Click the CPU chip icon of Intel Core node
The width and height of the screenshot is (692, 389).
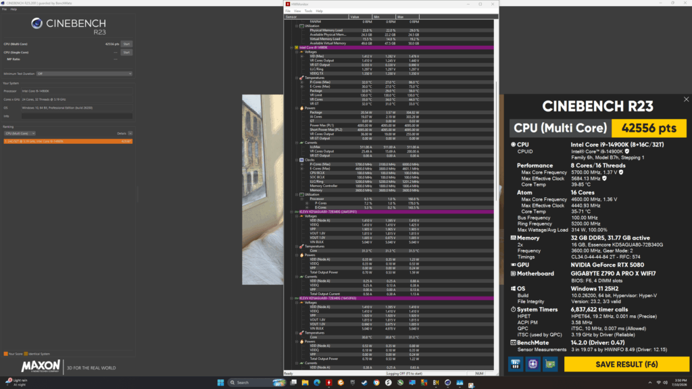[297, 48]
